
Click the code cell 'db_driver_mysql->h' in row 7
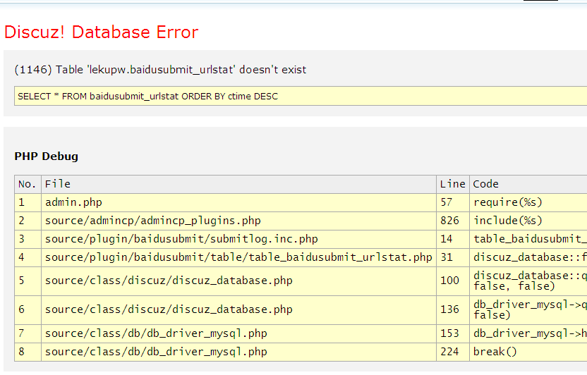530,333
